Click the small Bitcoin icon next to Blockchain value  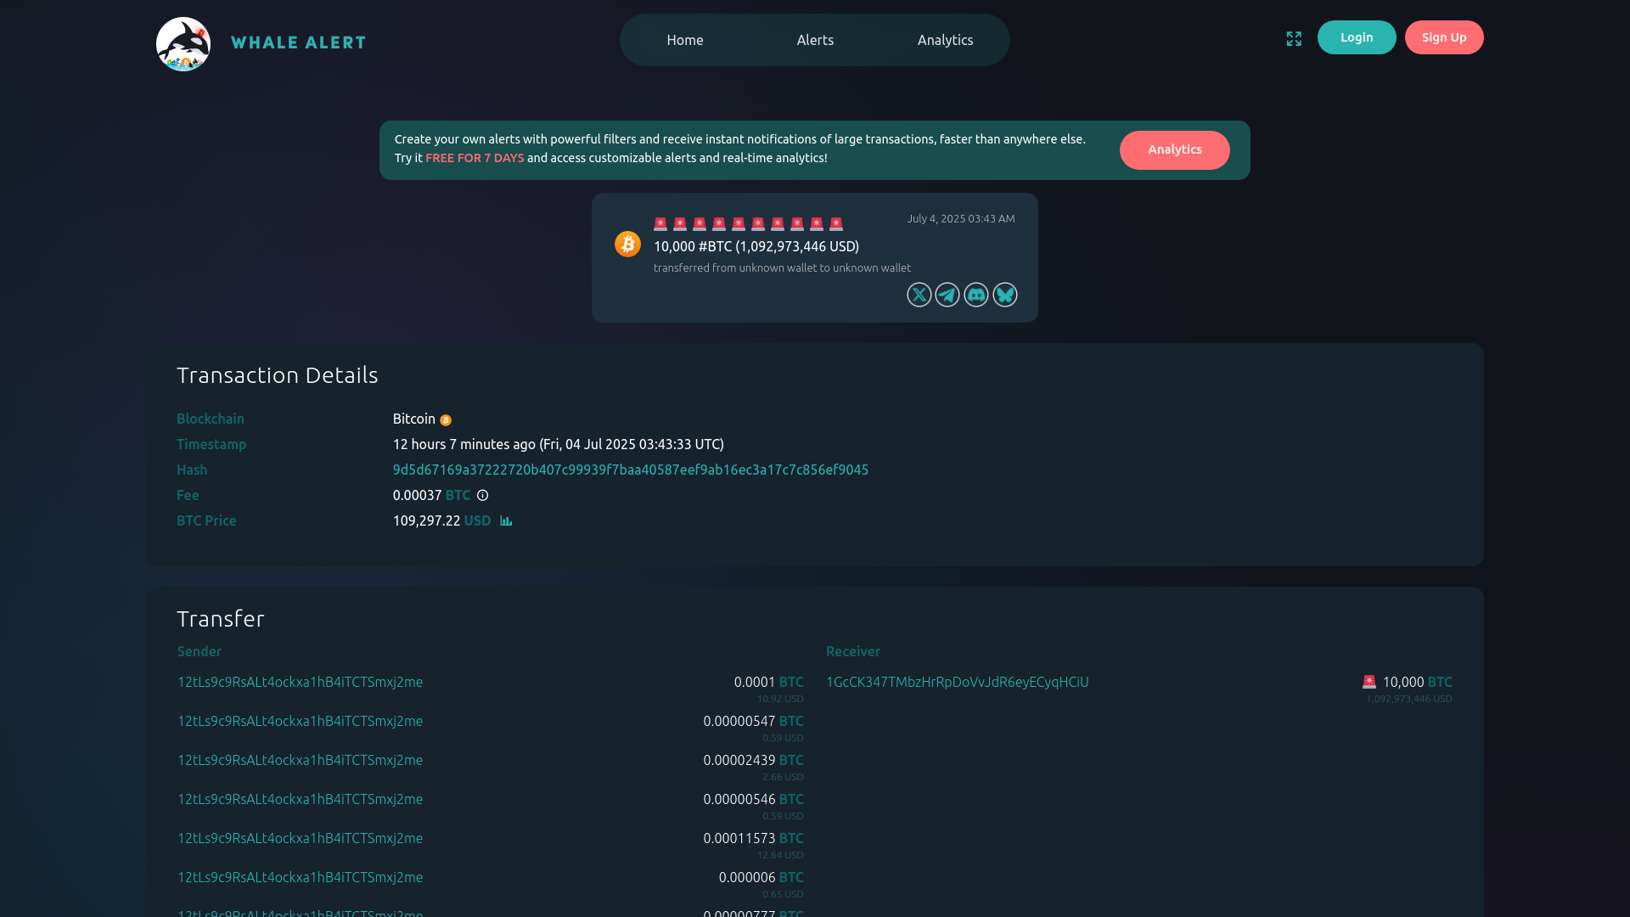click(446, 420)
